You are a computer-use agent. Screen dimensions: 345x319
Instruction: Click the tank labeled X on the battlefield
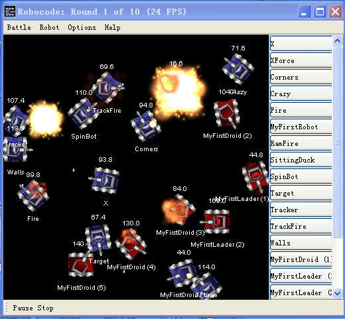[x=105, y=180]
